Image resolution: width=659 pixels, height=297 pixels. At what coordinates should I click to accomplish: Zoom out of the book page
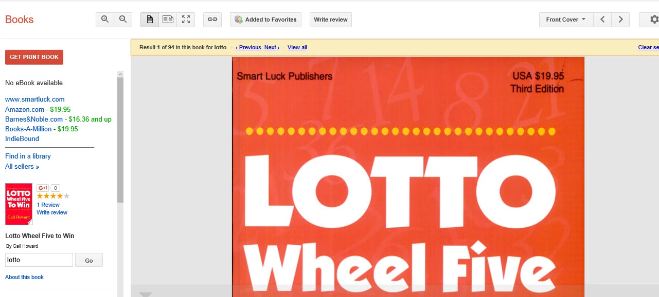pyautogui.click(x=123, y=19)
